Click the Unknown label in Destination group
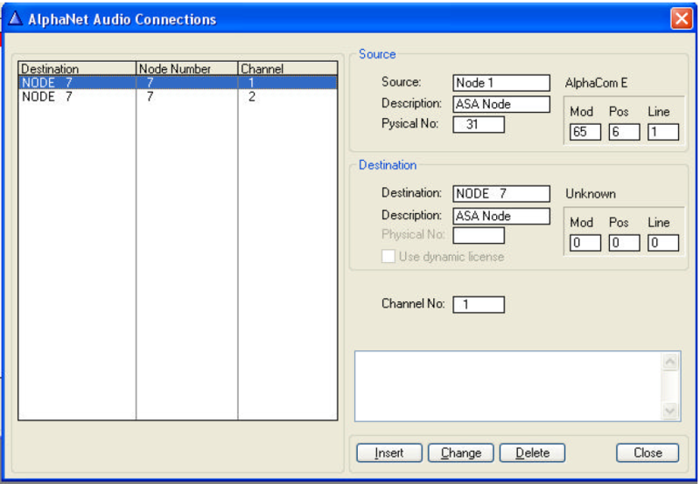The image size is (700, 484). tap(591, 194)
